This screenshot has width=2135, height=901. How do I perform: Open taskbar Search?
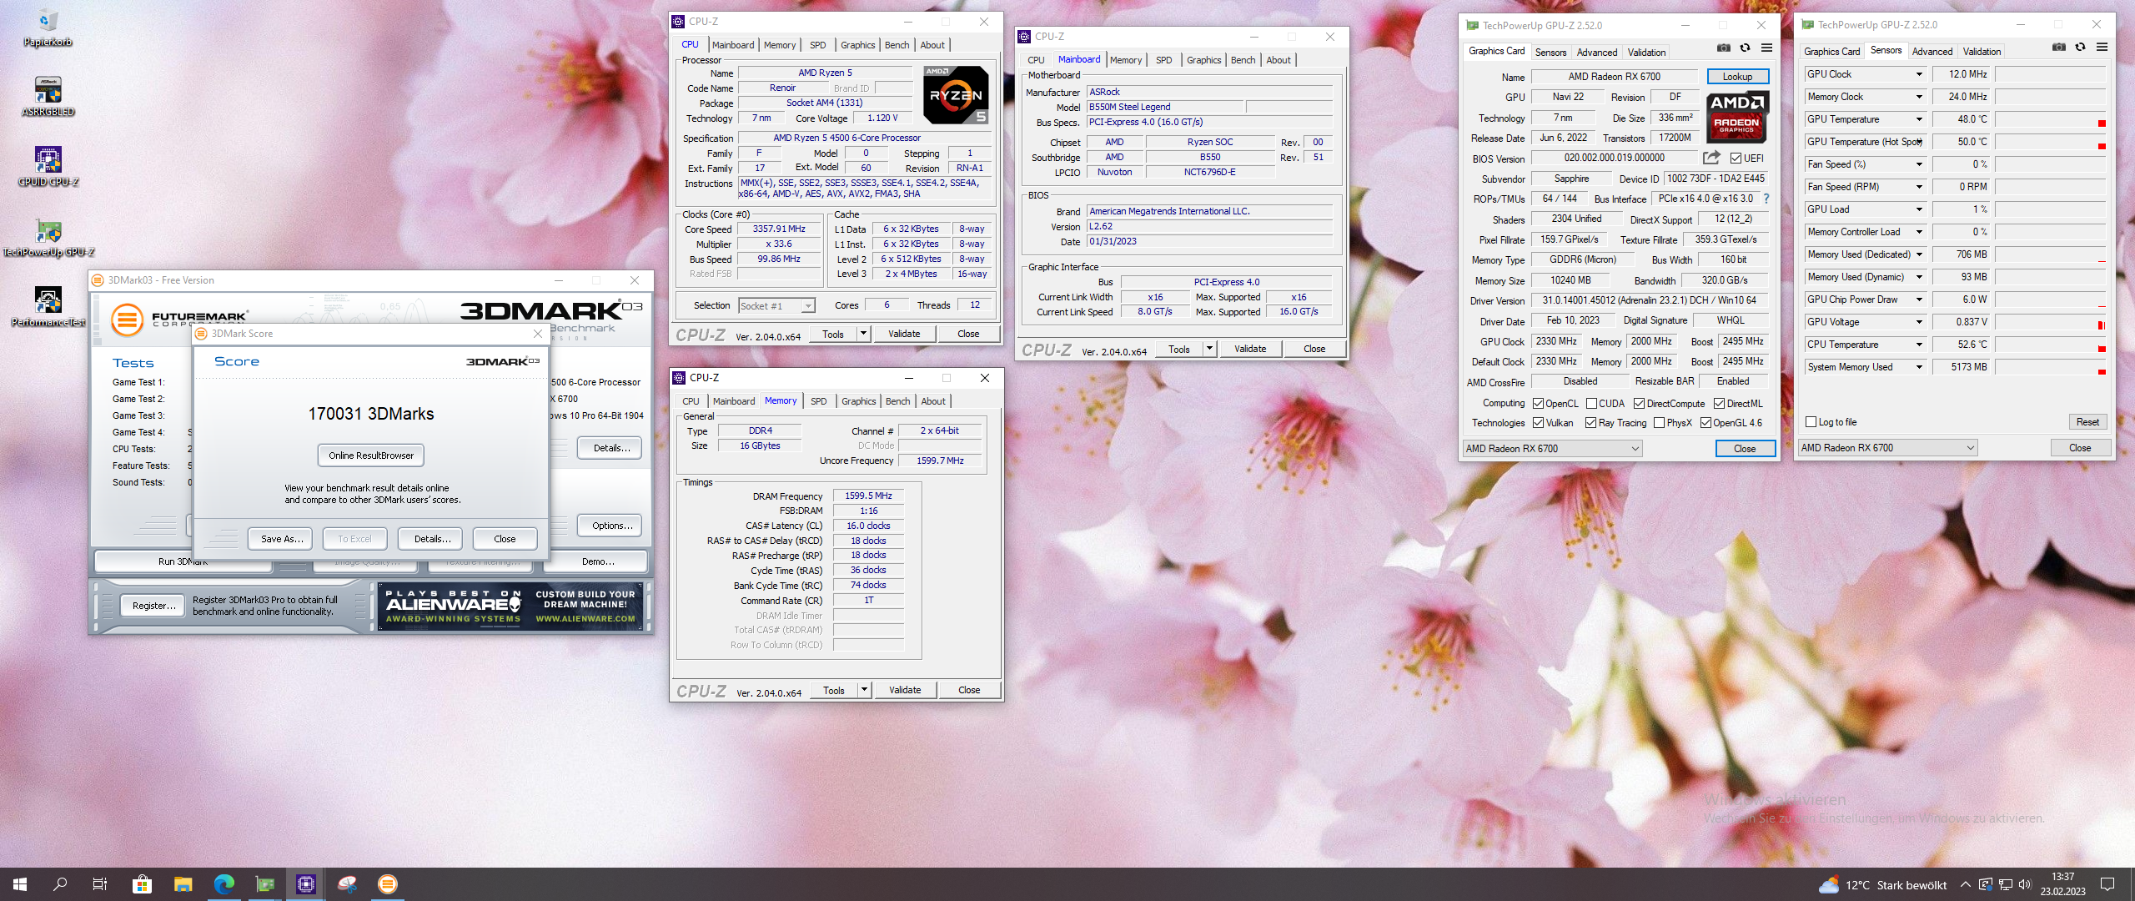(x=60, y=884)
